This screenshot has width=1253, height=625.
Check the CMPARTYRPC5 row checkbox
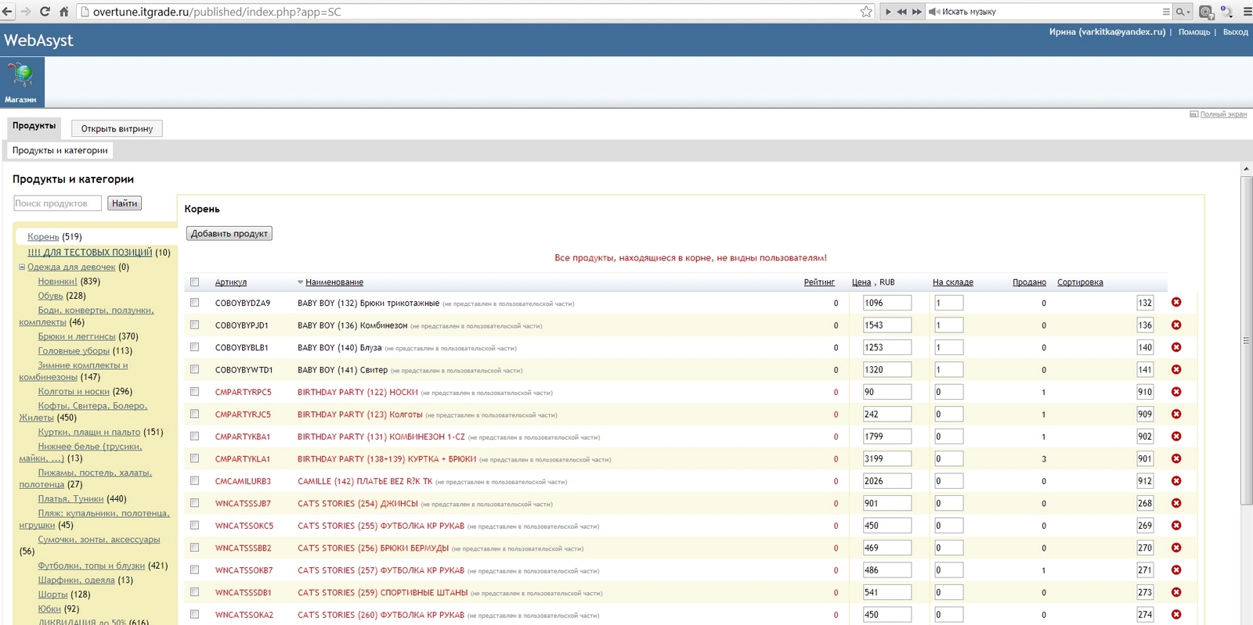pyautogui.click(x=194, y=392)
